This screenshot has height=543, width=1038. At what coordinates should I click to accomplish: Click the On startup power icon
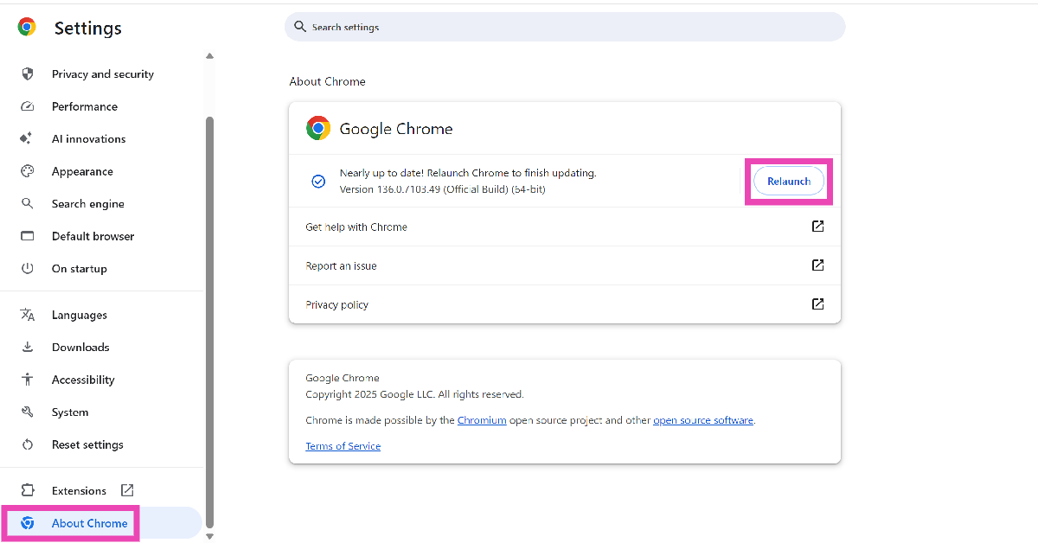pyautogui.click(x=28, y=269)
